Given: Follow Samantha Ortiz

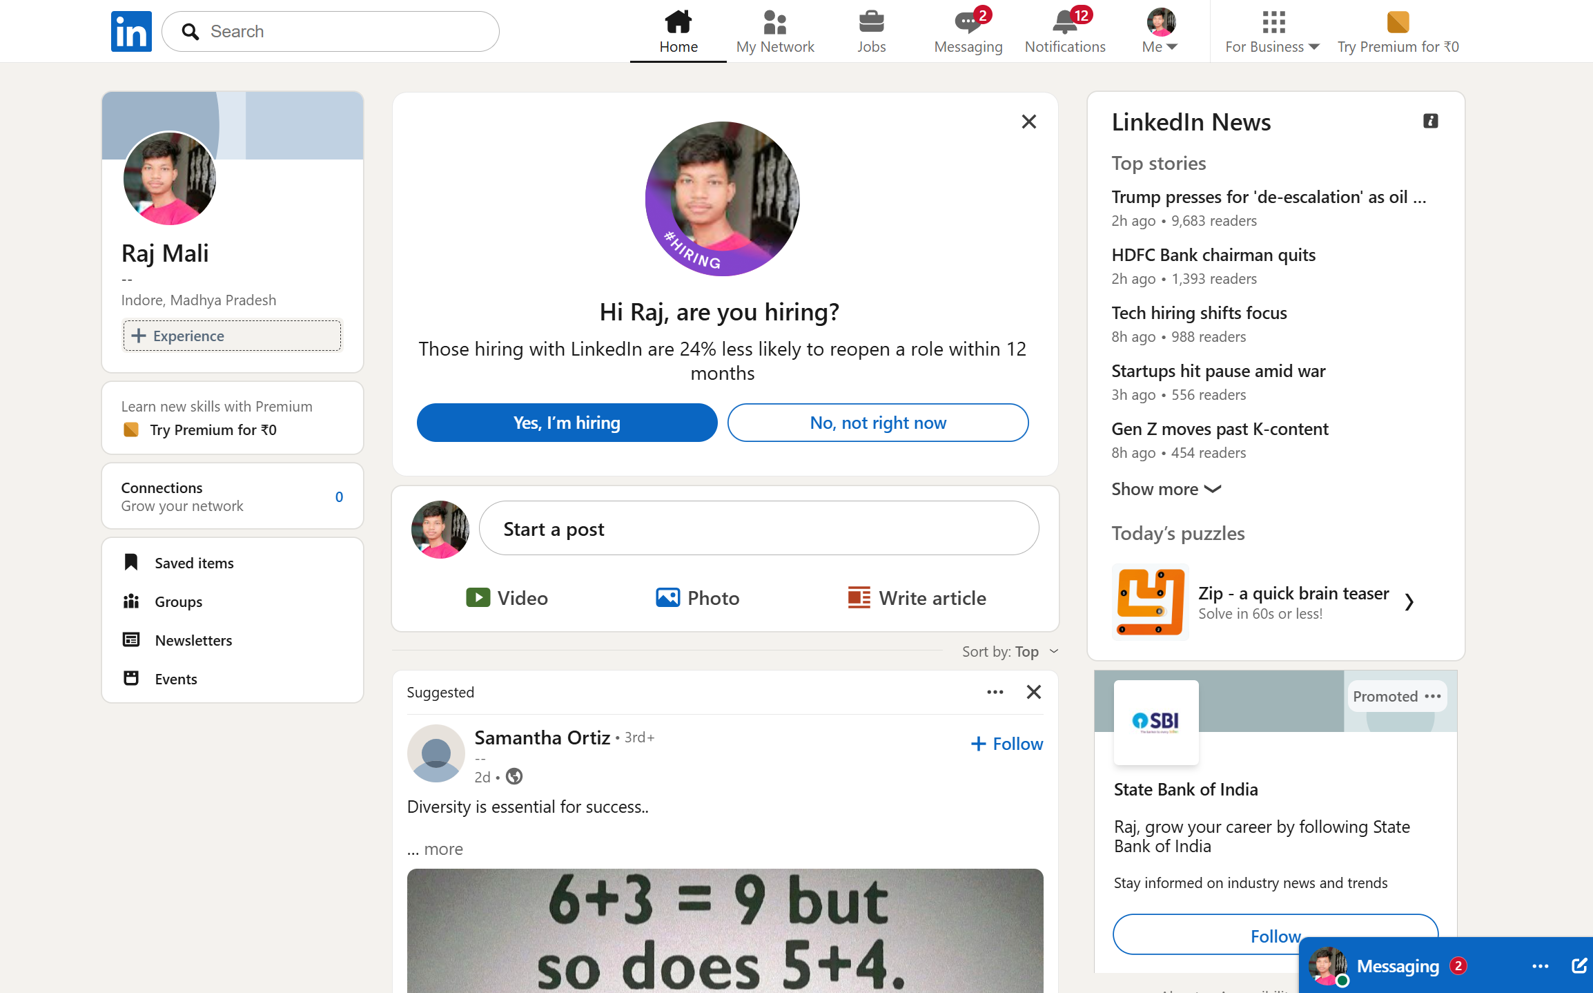Looking at the screenshot, I should [1006, 744].
